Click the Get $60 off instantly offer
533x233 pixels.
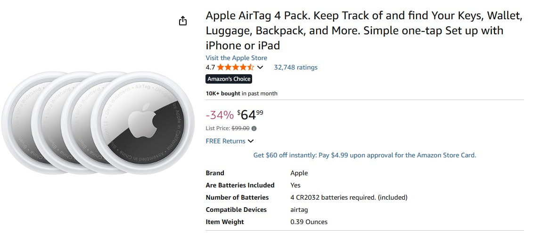click(x=364, y=155)
